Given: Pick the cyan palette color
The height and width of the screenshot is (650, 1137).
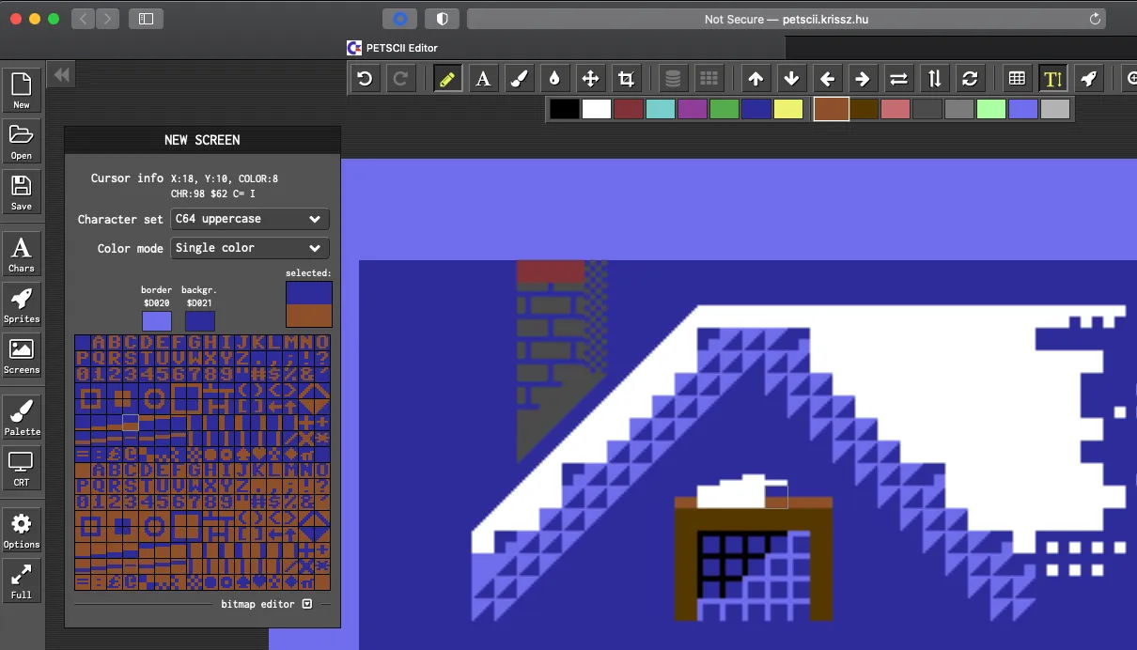Looking at the screenshot, I should (661, 109).
